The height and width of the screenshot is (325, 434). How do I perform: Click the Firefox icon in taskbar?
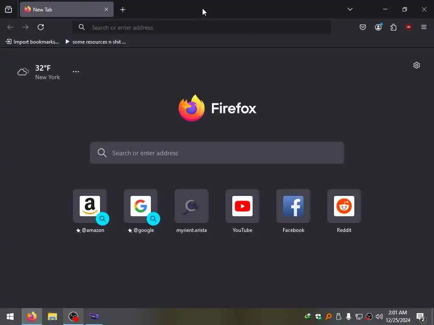click(32, 317)
